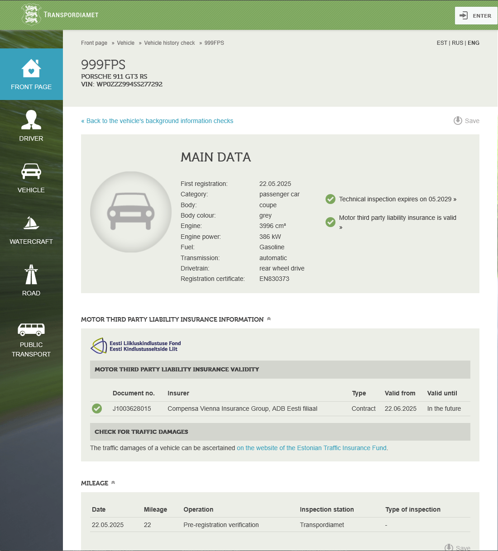Click Transpordiamet inspection station cell
This screenshot has height=551, width=498.
pos(322,525)
